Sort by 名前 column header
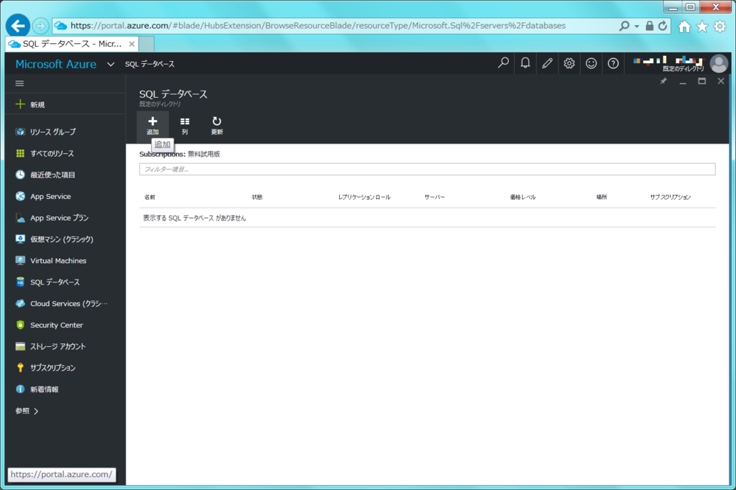 point(149,197)
